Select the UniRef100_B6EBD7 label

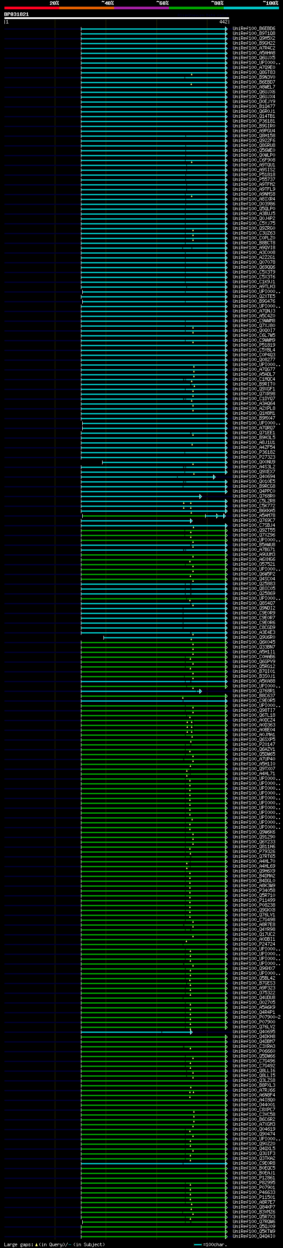[x=254, y=82]
